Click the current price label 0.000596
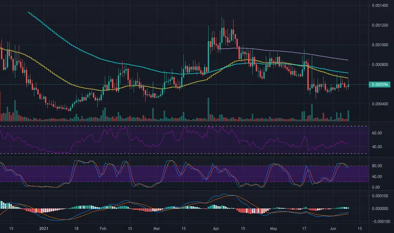 coord(380,85)
